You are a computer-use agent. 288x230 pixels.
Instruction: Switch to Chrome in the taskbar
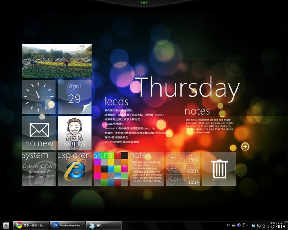pos(31,226)
